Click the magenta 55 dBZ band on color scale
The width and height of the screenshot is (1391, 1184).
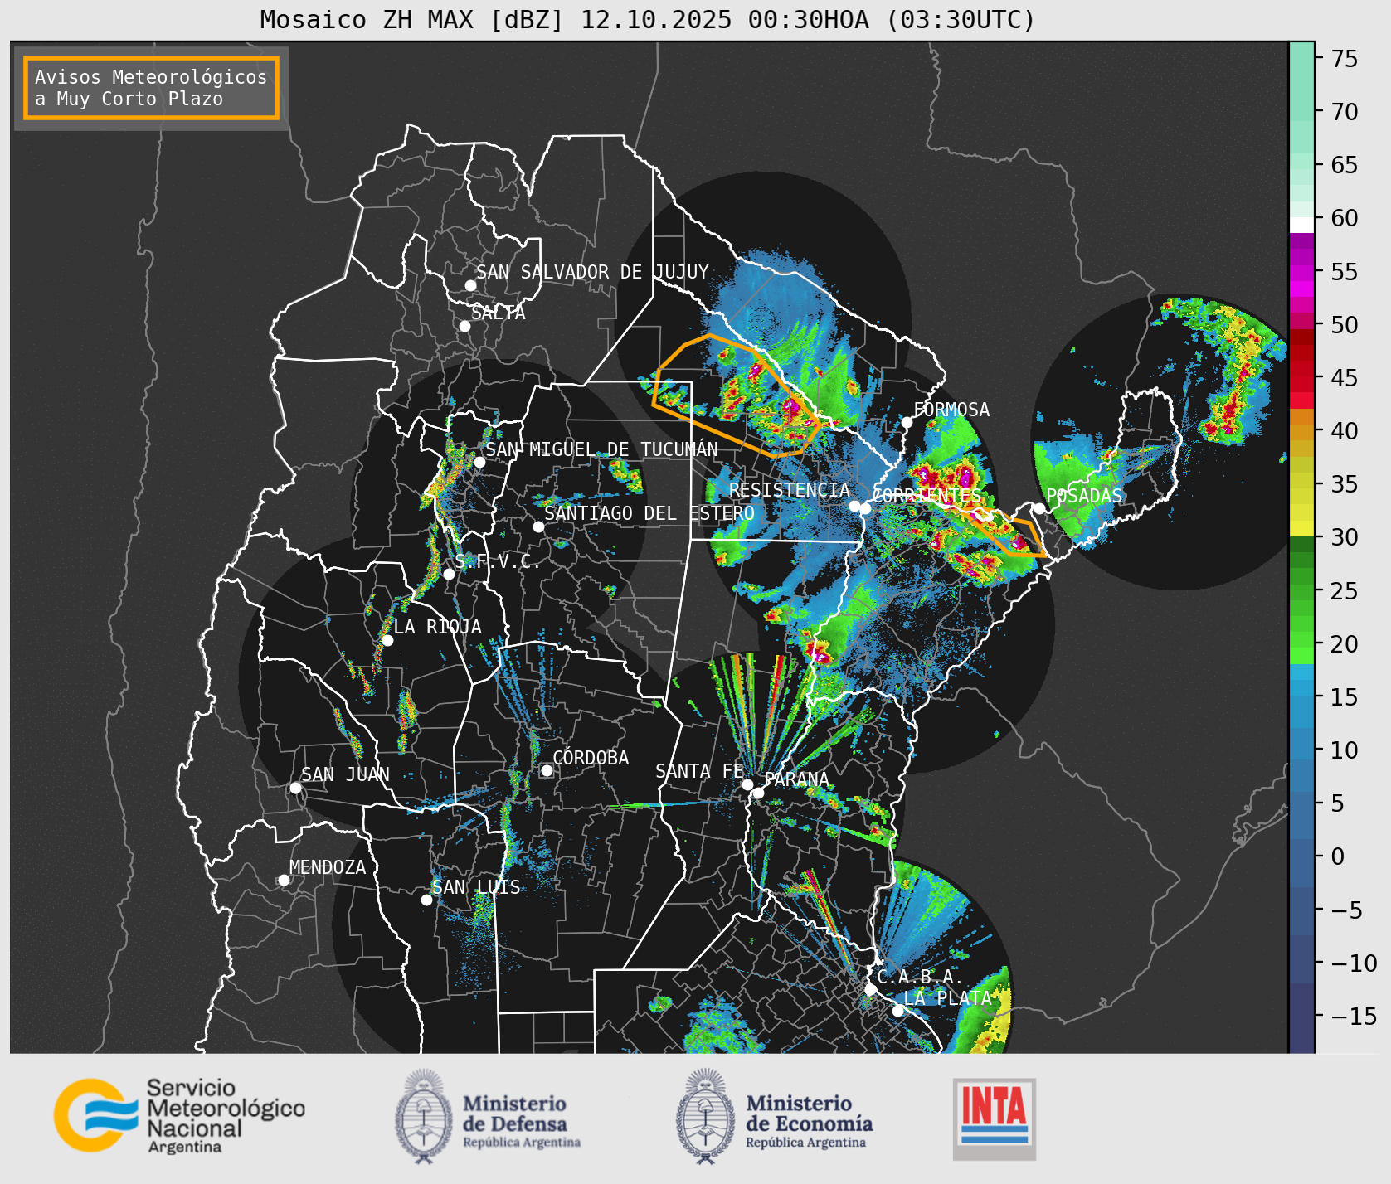click(x=1301, y=271)
